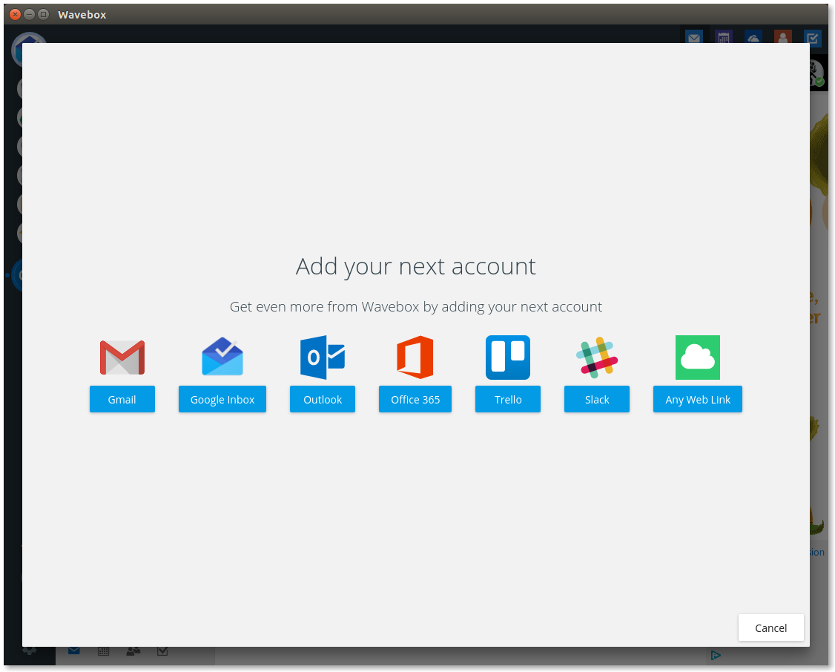Open settings gear in bottom-left corner
Image resolution: width=835 pixels, height=672 pixels.
pyautogui.click(x=30, y=650)
